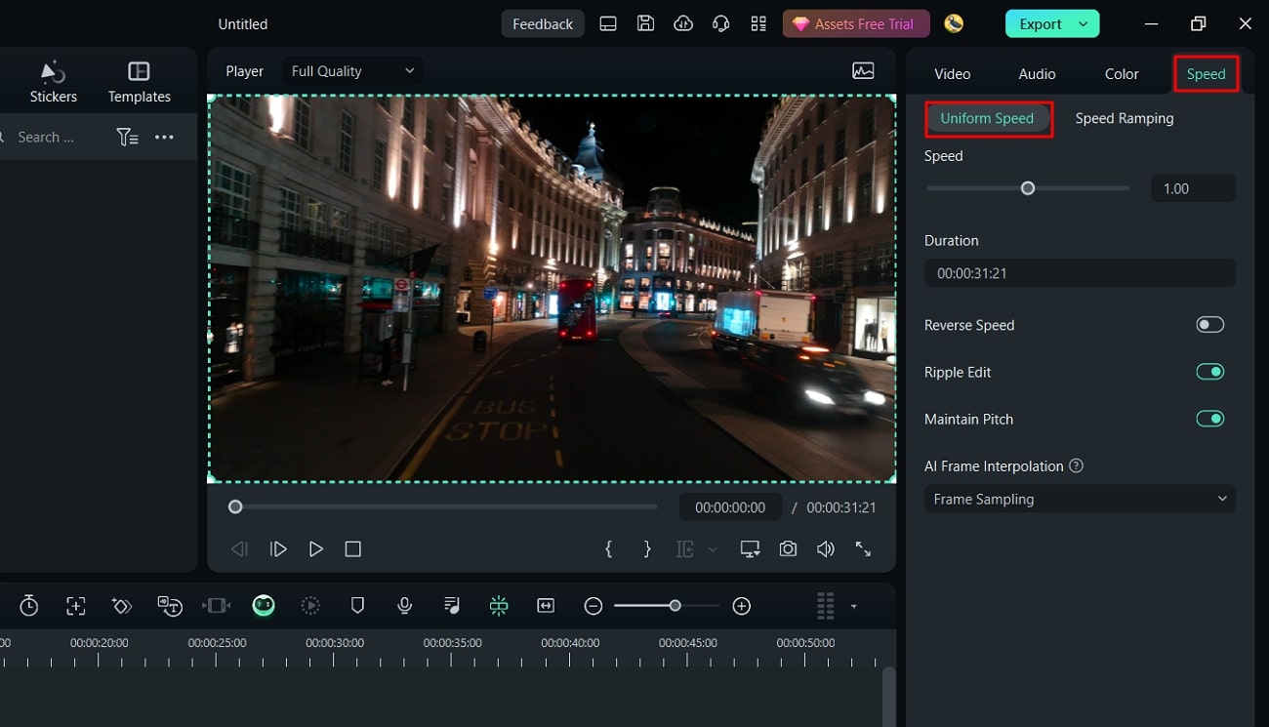Open the more options ellipsis menu
This screenshot has height=727, width=1269.
(164, 138)
